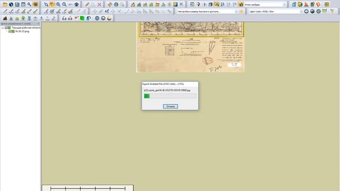Click the enabled move vertices tool icon
Viewport: 340px width, 191px height.
point(107,11)
